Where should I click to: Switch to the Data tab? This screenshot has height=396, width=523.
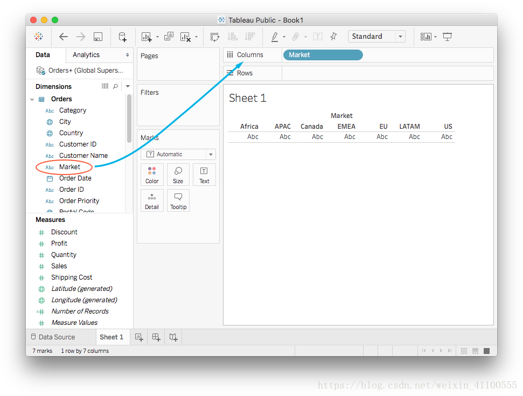[43, 55]
